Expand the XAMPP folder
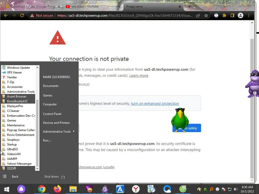259x194 pixels. pos(18,159)
